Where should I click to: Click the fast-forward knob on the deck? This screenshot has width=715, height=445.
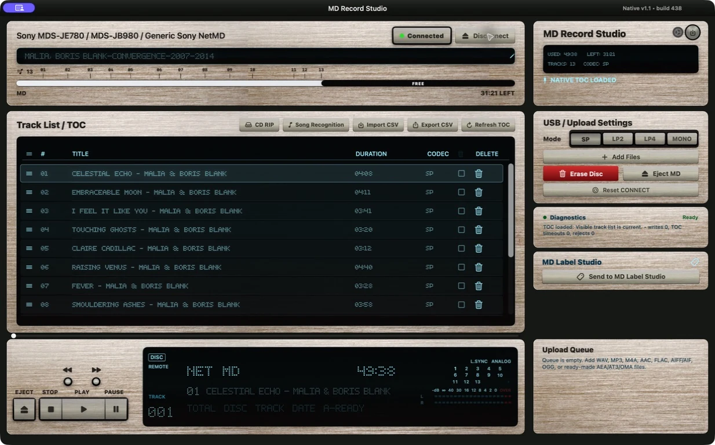pyautogui.click(x=96, y=381)
